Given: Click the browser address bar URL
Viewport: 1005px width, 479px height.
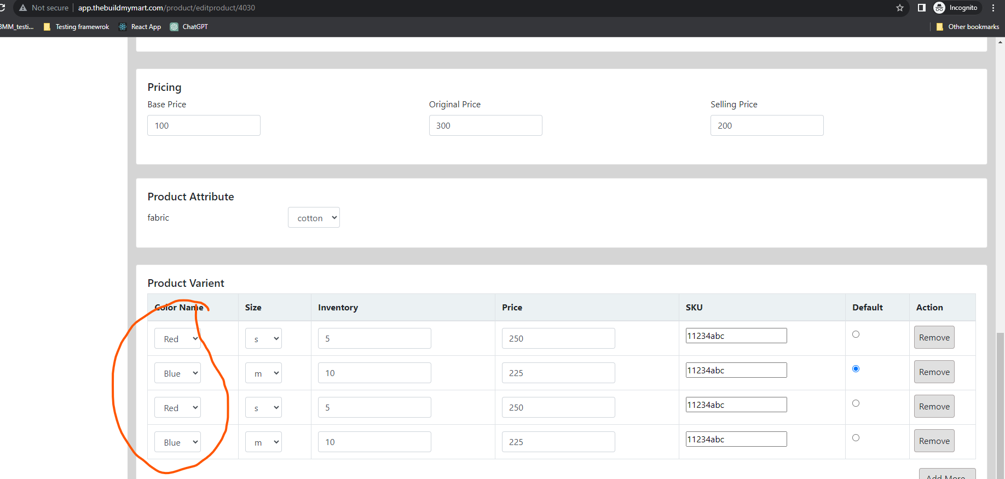Looking at the screenshot, I should tap(166, 8).
